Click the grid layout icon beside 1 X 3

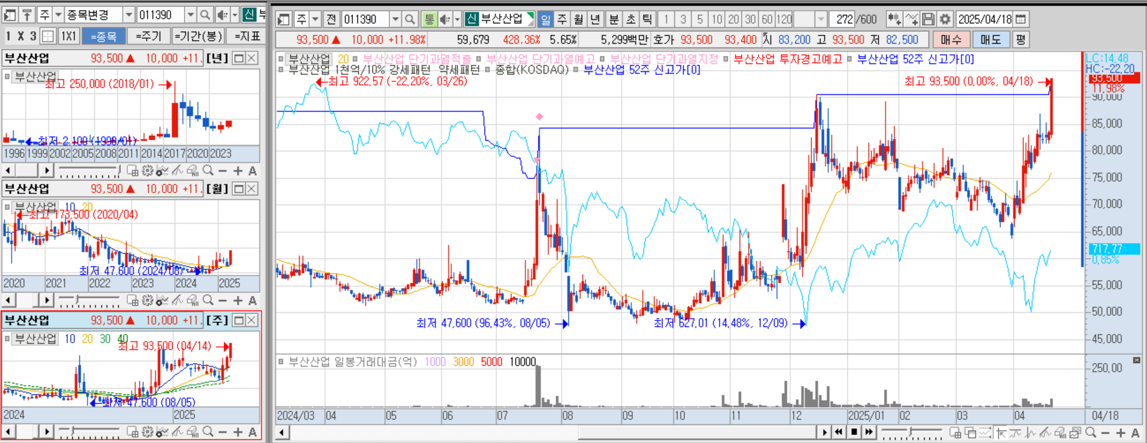[x=48, y=36]
